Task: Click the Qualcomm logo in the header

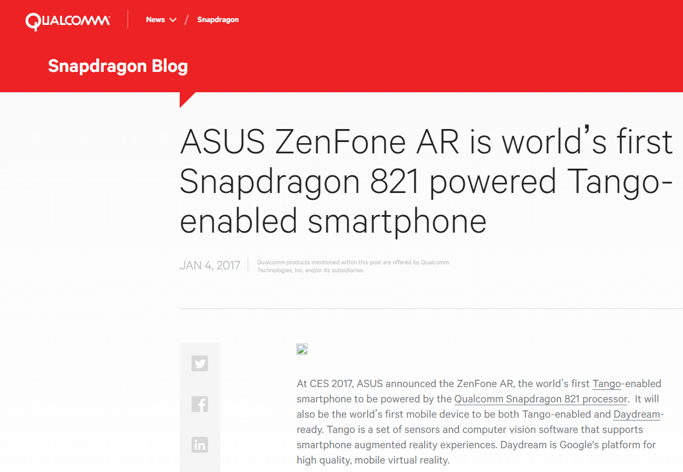Action: coord(67,21)
